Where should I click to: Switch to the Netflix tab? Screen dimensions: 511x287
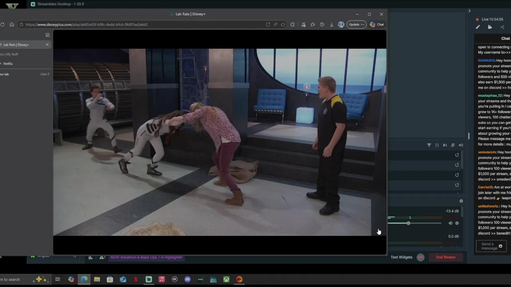(x=23, y=64)
